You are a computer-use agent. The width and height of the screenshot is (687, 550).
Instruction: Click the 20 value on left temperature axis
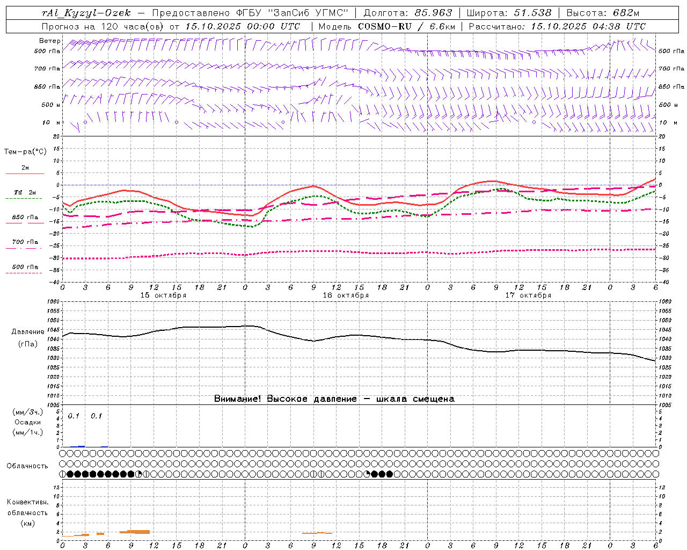click(x=56, y=136)
